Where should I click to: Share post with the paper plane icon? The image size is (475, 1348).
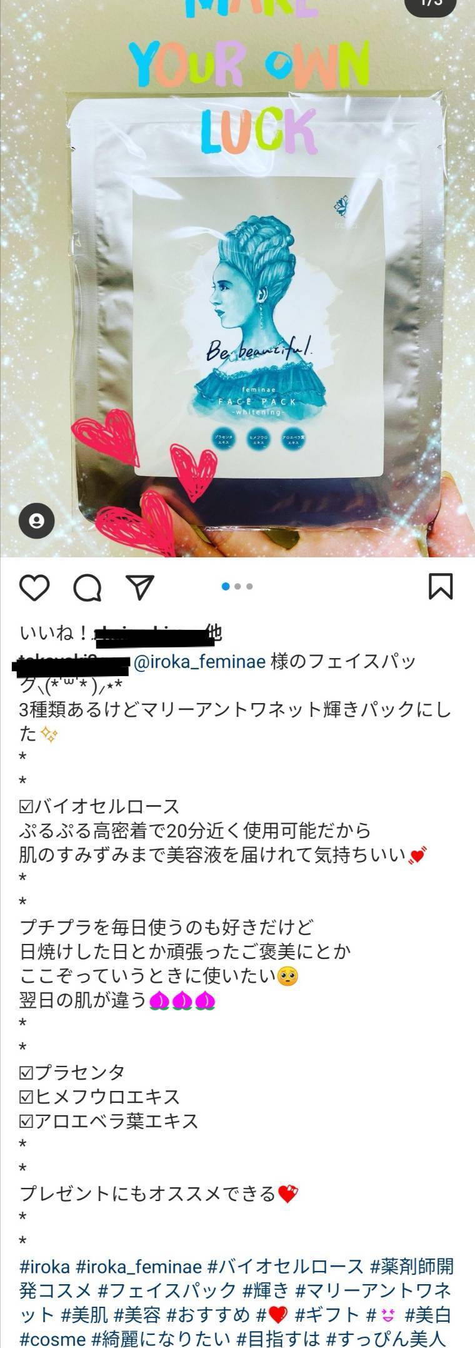(x=140, y=587)
